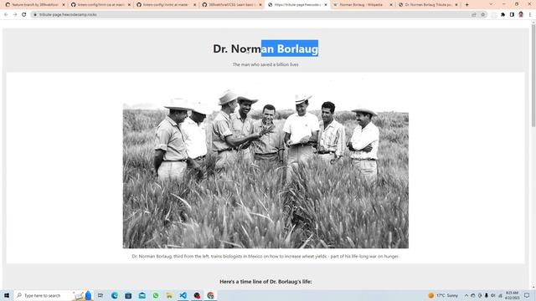Show hidden system tray icons

[x=466, y=295]
